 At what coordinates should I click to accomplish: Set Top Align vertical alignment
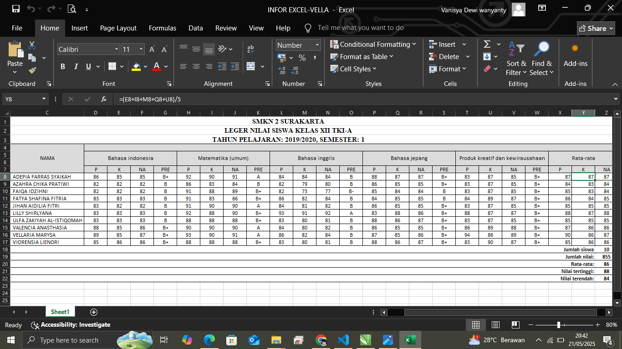pyautogui.click(x=184, y=49)
